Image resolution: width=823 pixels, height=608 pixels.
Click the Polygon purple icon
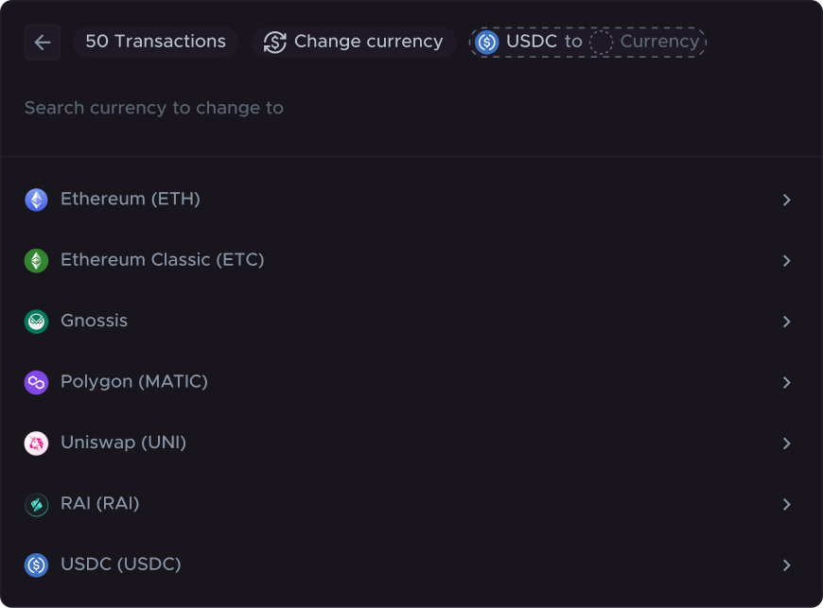(36, 382)
